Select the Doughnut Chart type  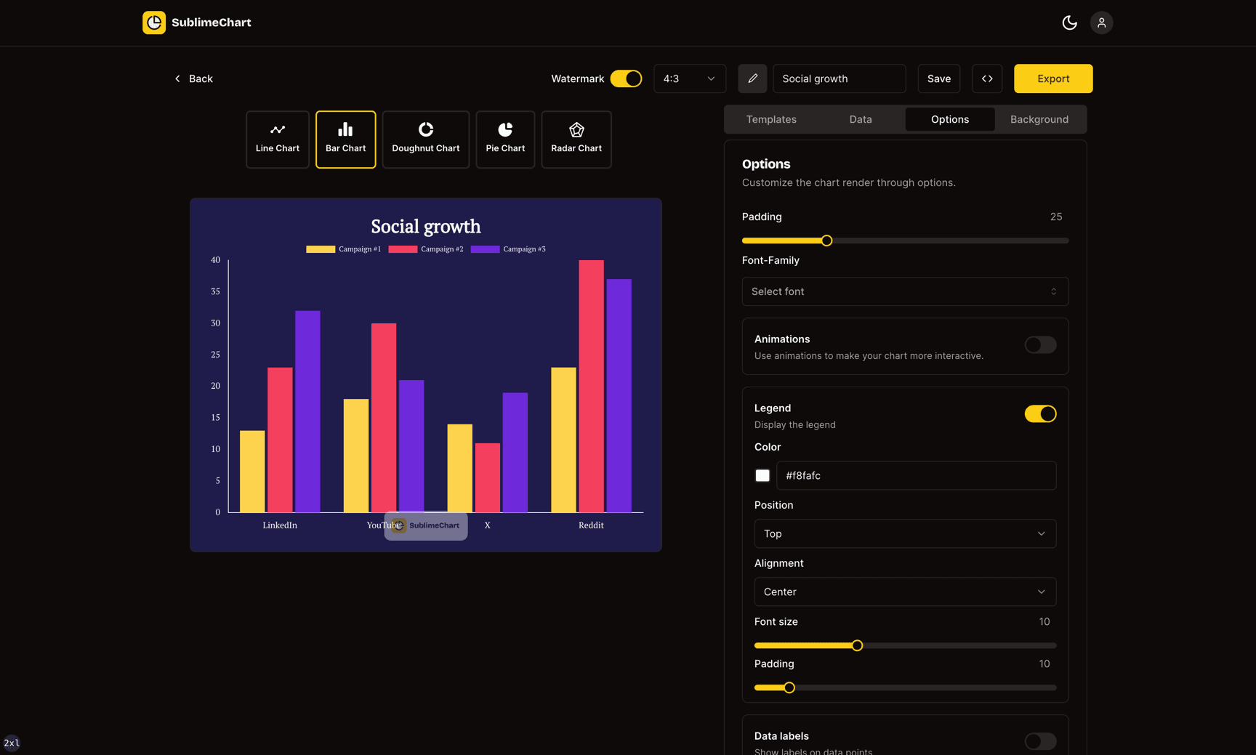pos(425,139)
